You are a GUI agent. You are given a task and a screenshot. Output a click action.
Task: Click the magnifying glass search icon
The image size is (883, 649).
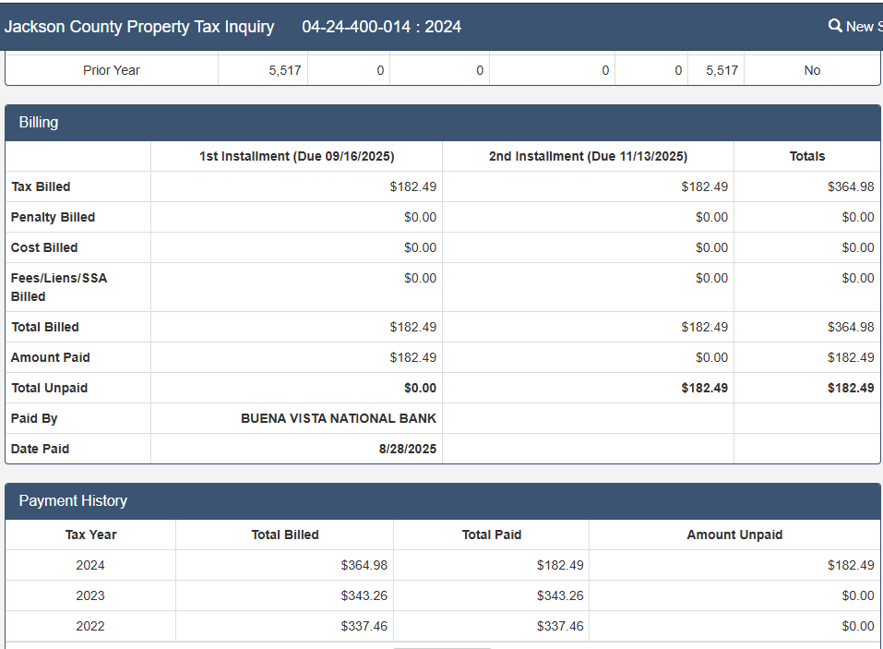coord(835,26)
